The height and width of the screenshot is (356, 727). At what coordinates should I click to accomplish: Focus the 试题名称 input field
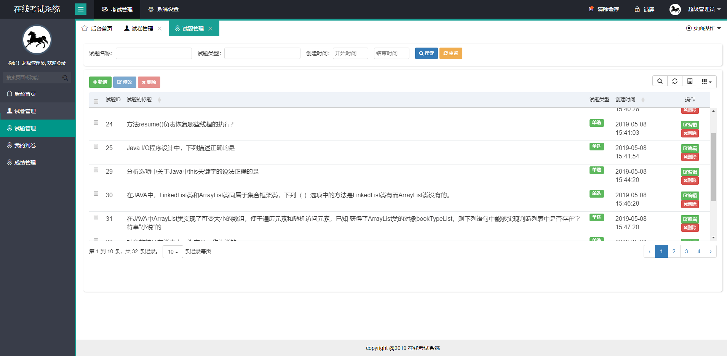pyautogui.click(x=154, y=53)
